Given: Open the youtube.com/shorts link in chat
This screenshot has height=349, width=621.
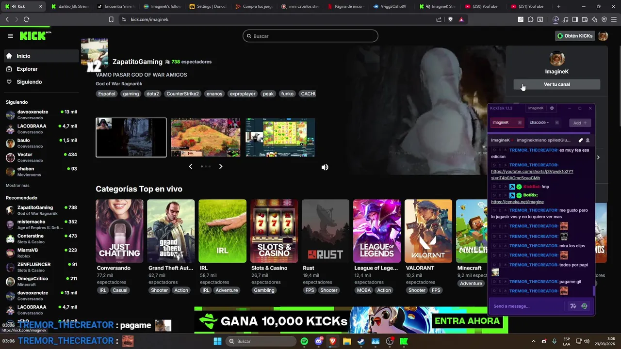Looking at the screenshot, I should [532, 174].
